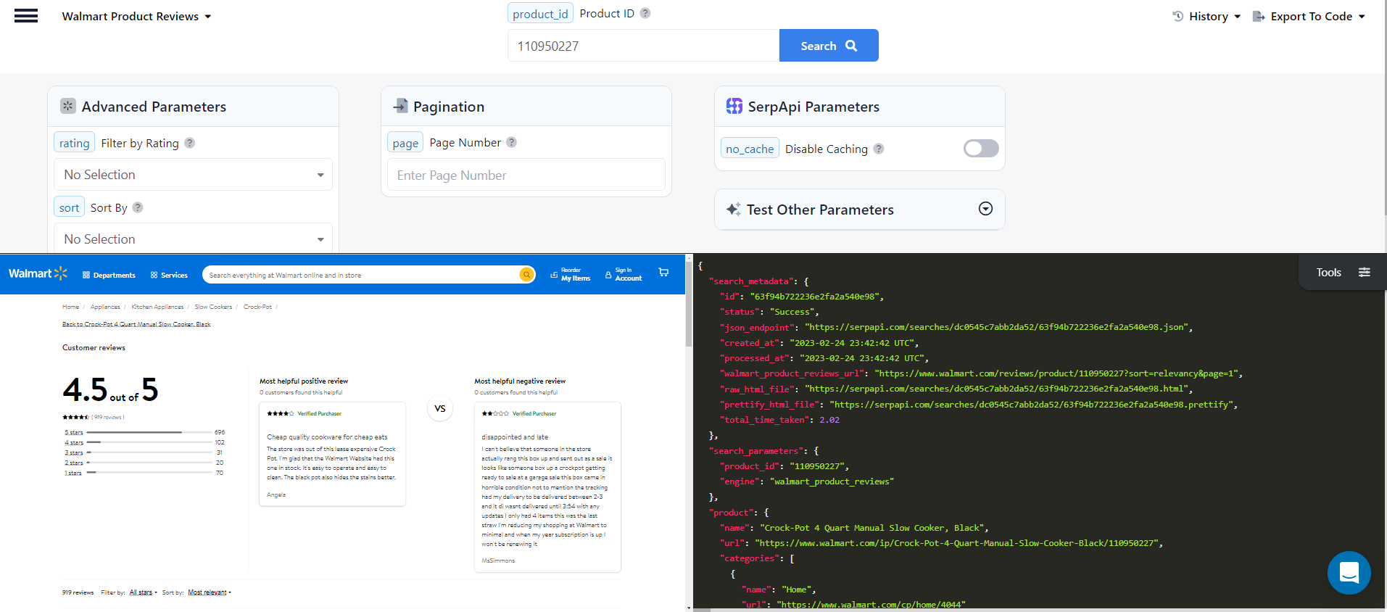Open the Most relevant sort dropdown
This screenshot has width=1387, height=612.
pos(210,592)
